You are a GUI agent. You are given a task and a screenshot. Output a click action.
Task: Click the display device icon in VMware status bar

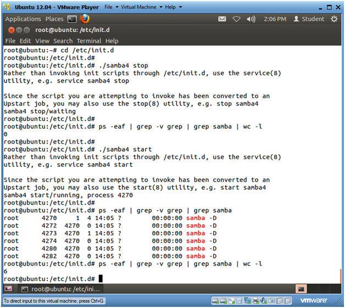pos(272,300)
